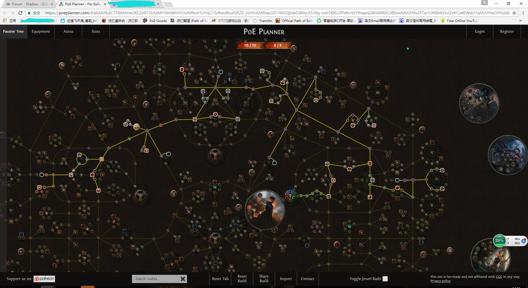Click the green 29% network monitor widget

click(499, 241)
